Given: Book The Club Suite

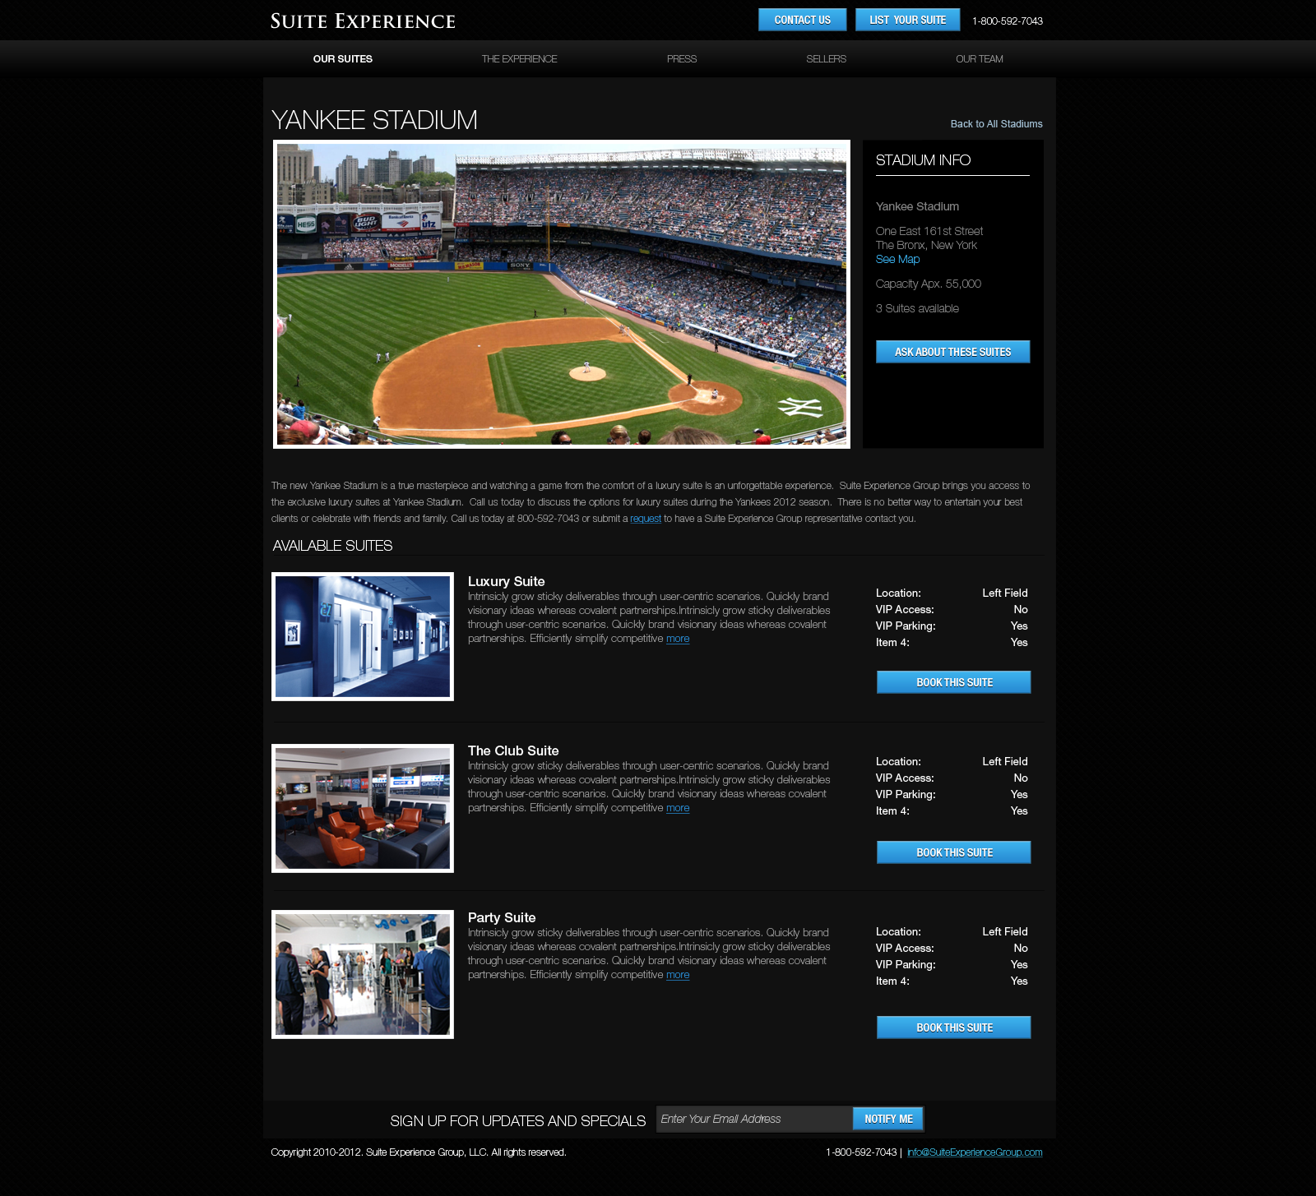Looking at the screenshot, I should tap(953, 852).
